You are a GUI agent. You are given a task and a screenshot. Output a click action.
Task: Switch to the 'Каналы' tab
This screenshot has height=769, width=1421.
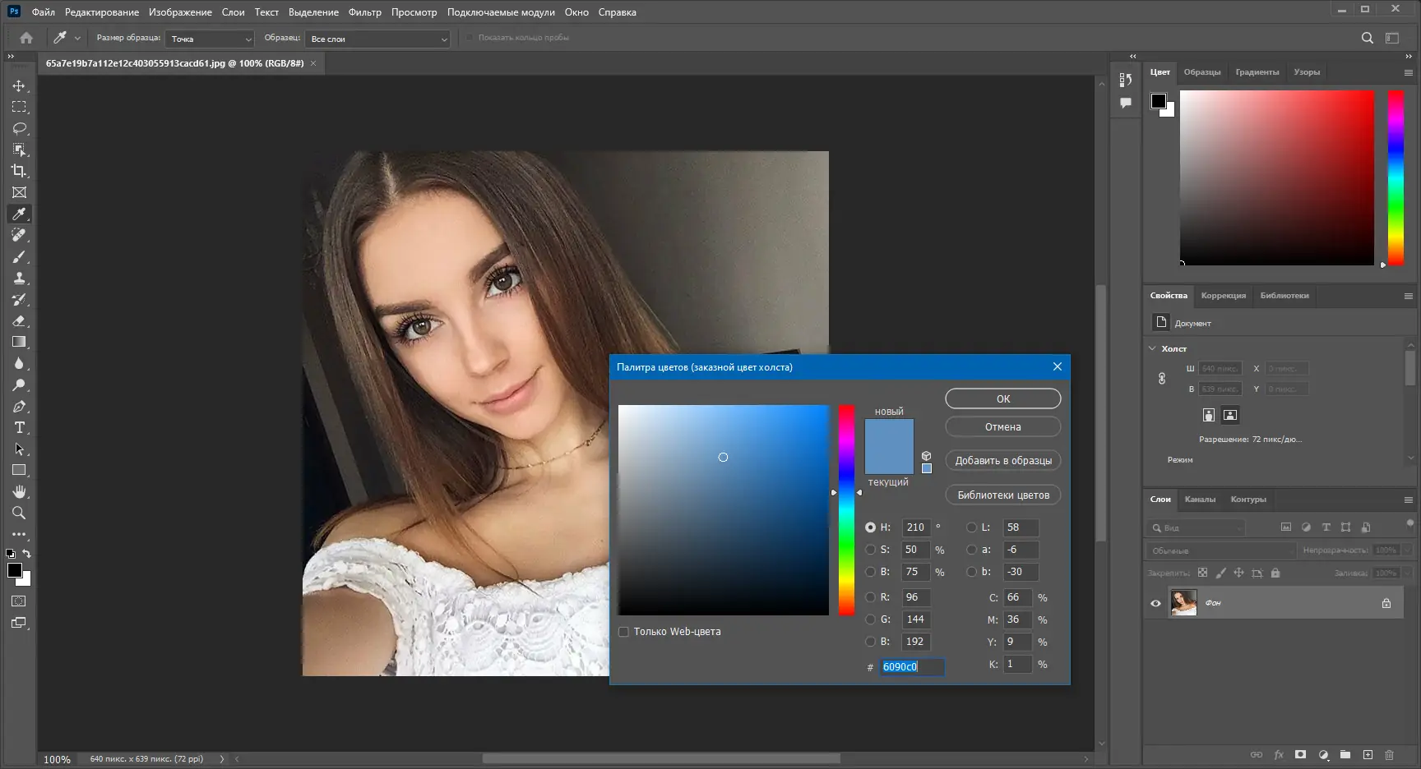point(1199,500)
